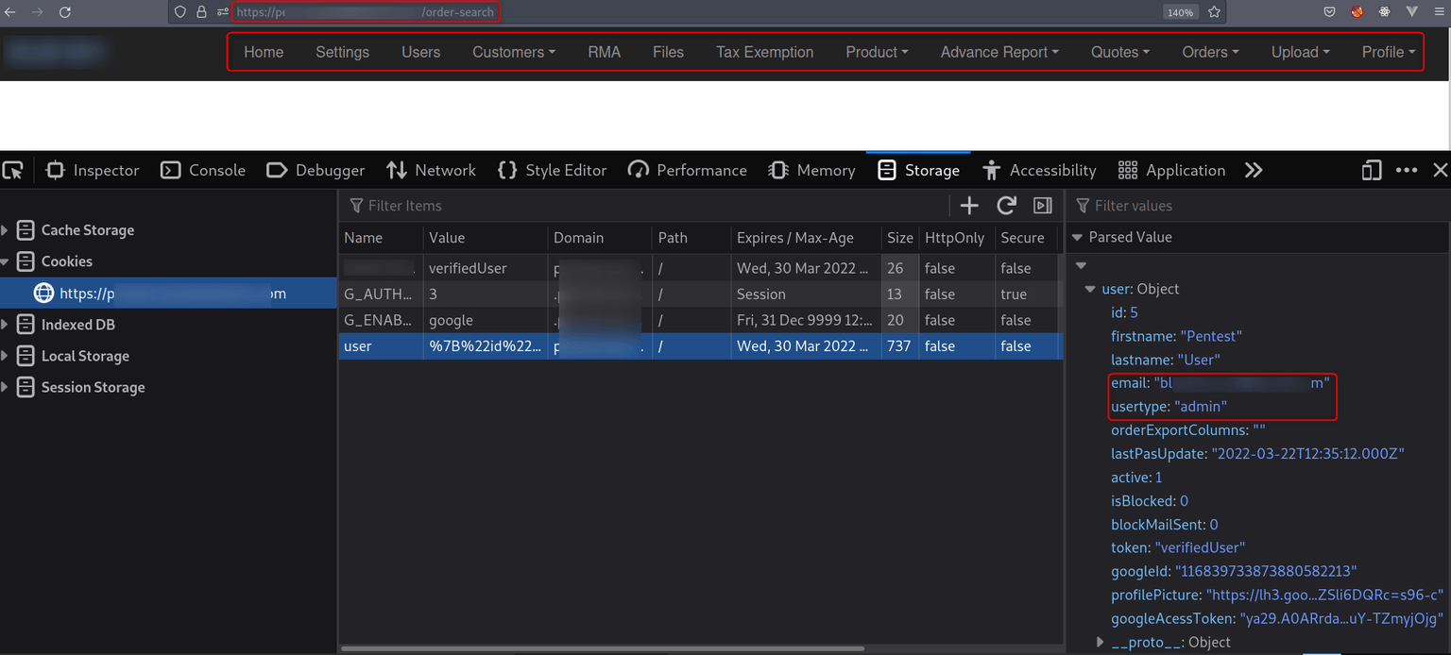
Task: Toggle the sidebar panel icon in storage toolbar
Action: click(1042, 206)
